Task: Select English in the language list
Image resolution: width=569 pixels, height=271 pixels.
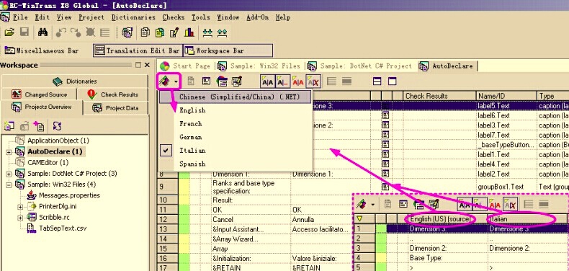Action: pos(236,110)
